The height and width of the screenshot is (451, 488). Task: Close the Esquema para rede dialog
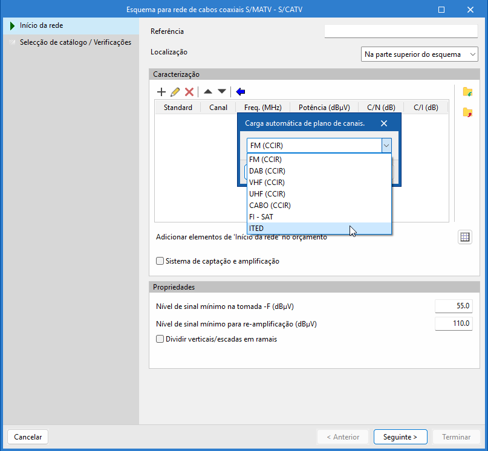coord(470,10)
